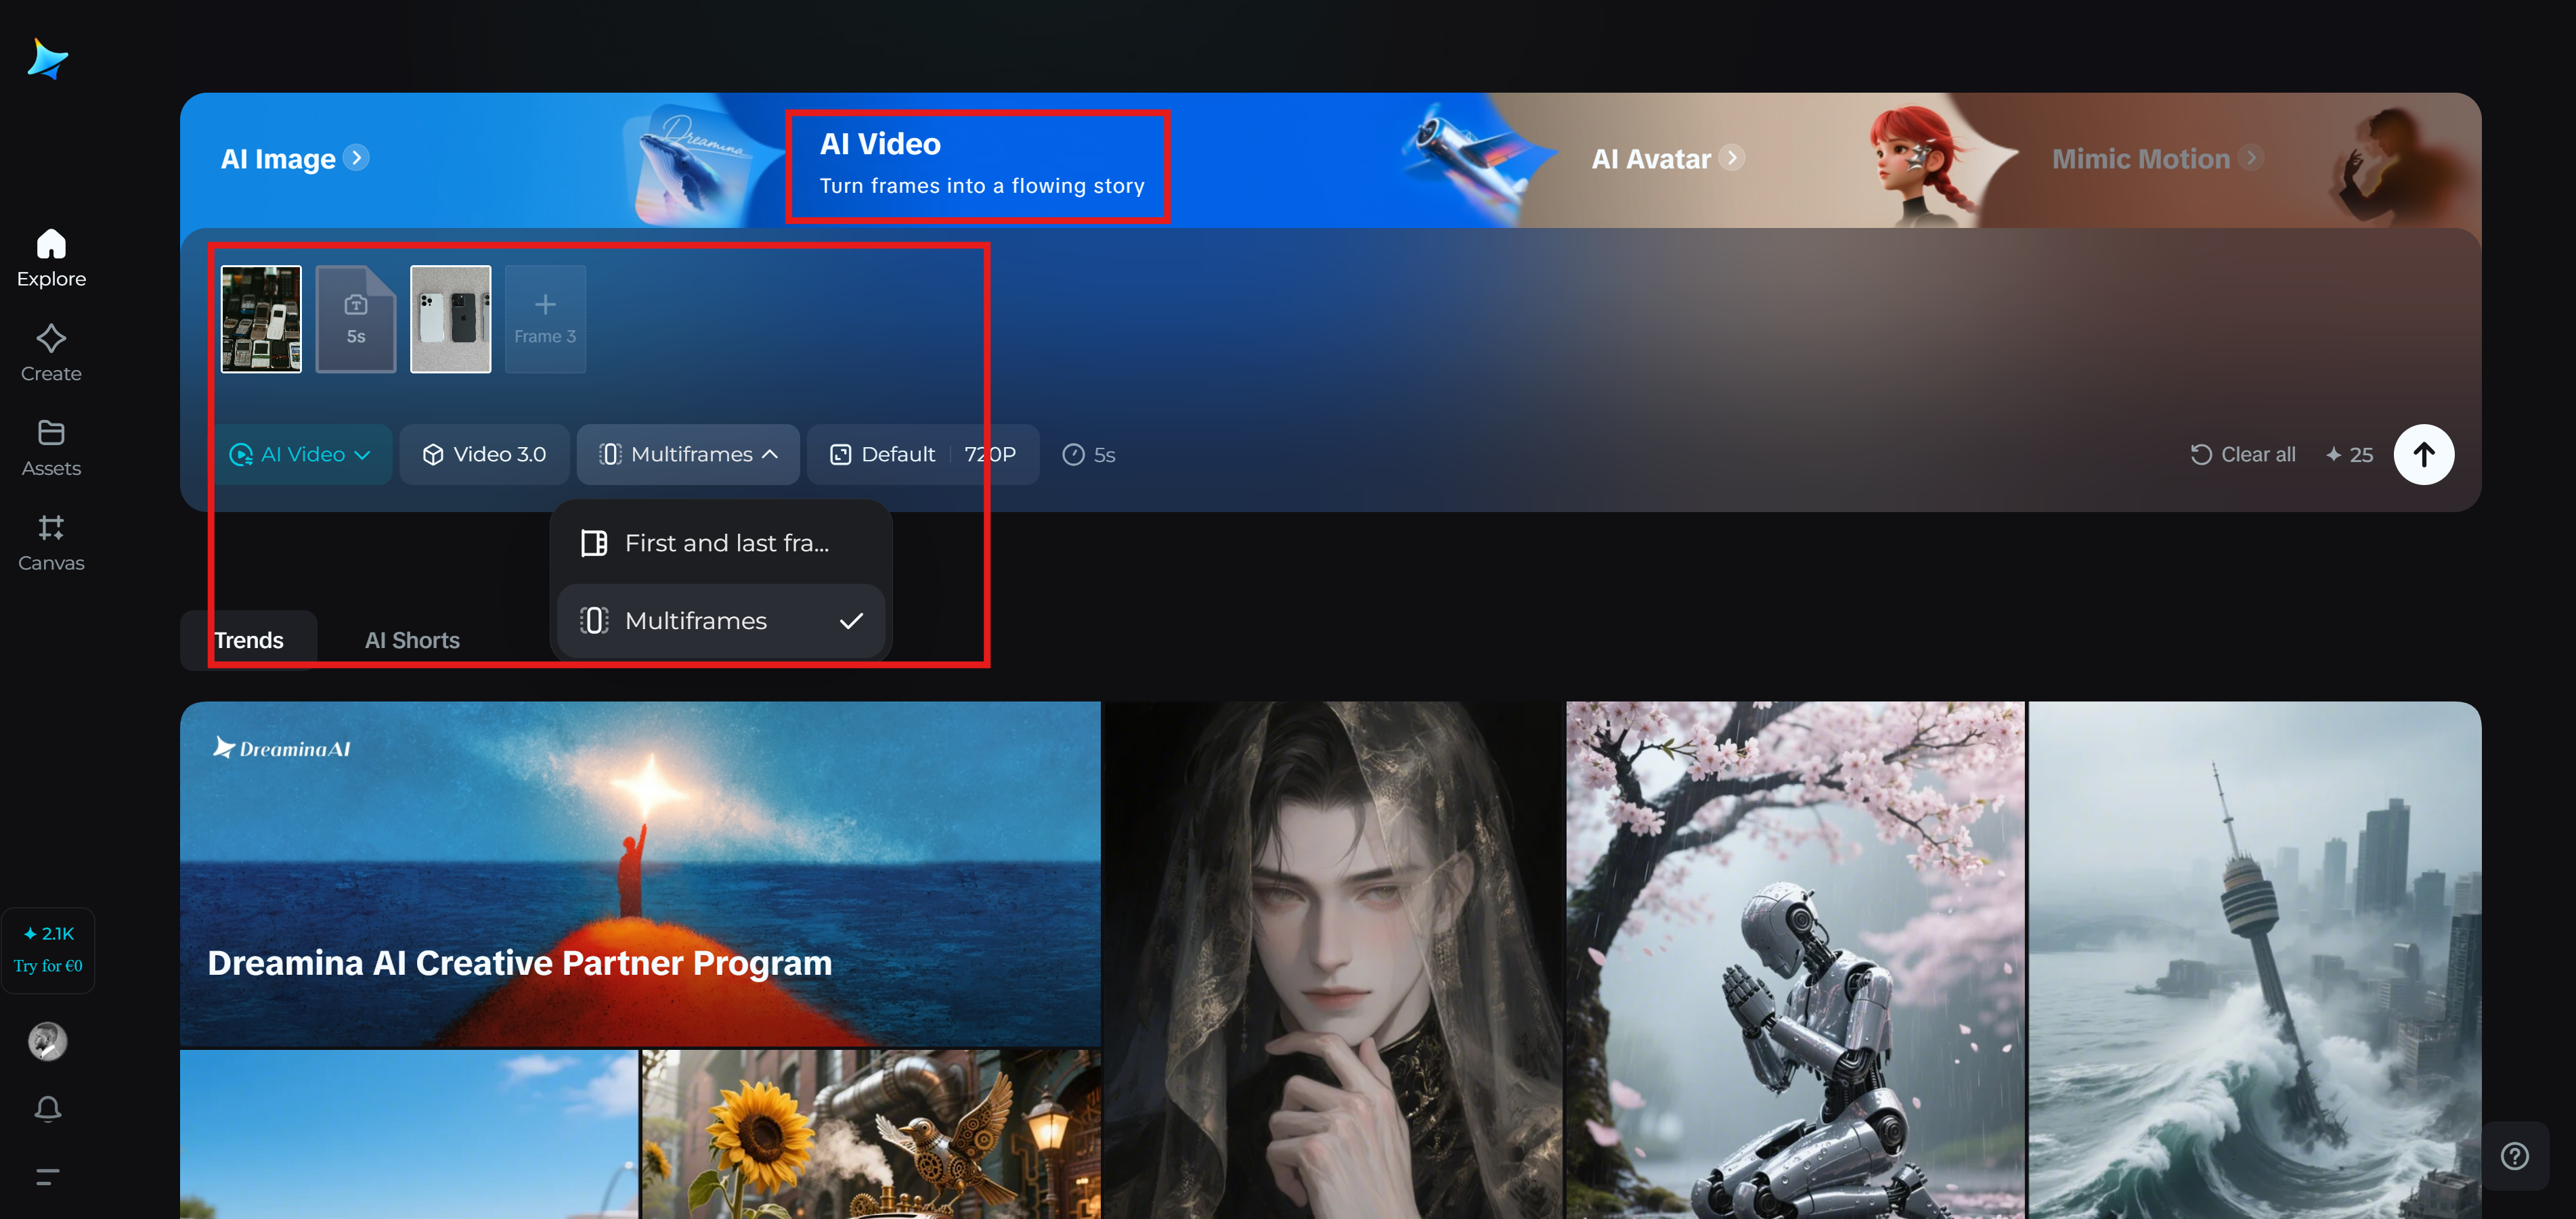Image resolution: width=2576 pixels, height=1219 pixels.
Task: Switch to the AI Shorts tab
Action: coord(412,639)
